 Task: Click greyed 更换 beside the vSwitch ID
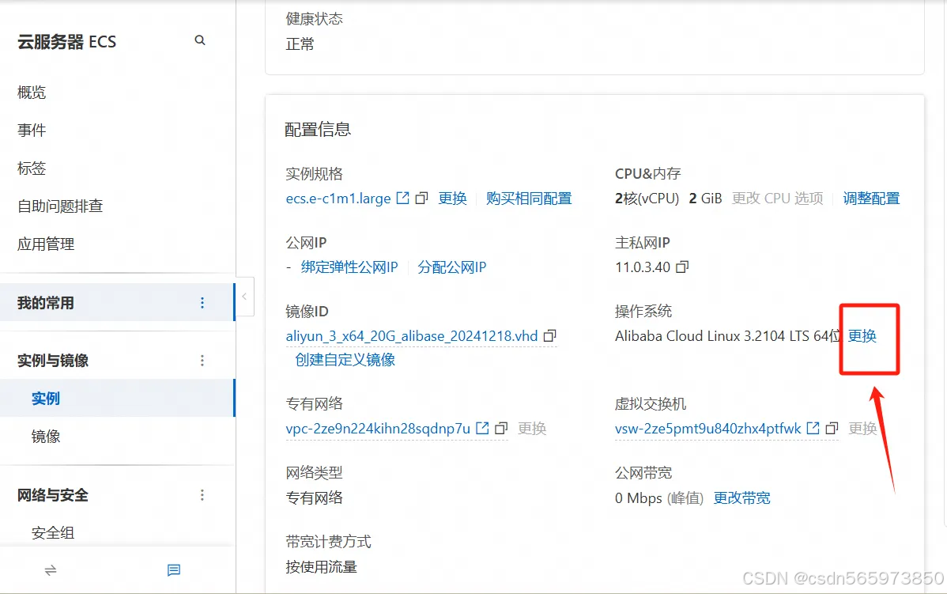point(862,429)
